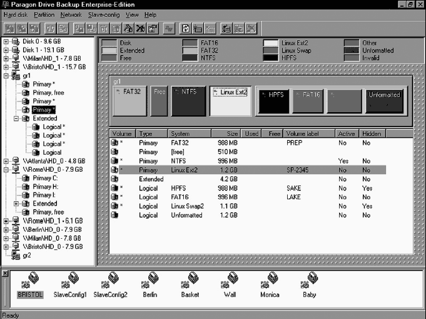Click the first toolbar icon
The height and width of the screenshot is (319, 426).
click(x=9, y=28)
